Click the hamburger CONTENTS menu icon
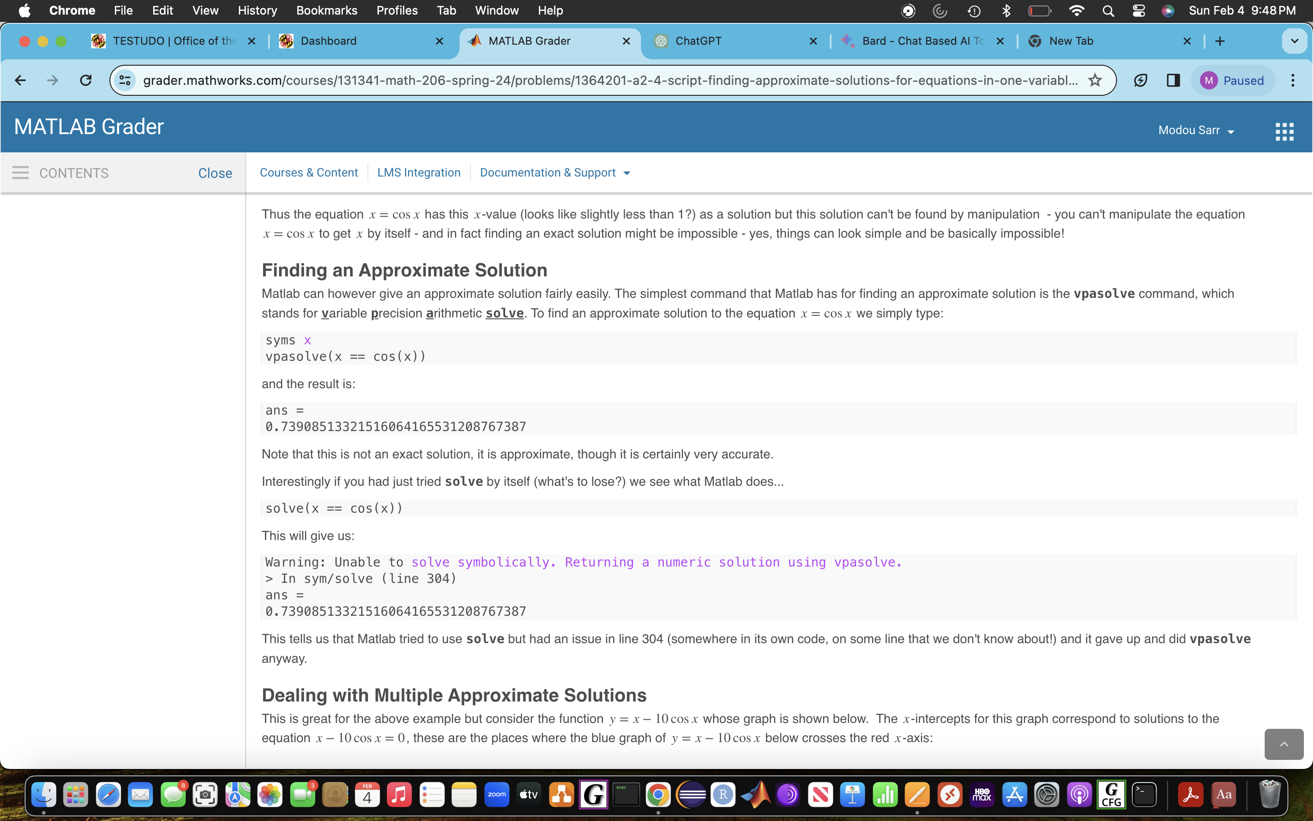This screenshot has height=821, width=1313. pyautogui.click(x=21, y=173)
